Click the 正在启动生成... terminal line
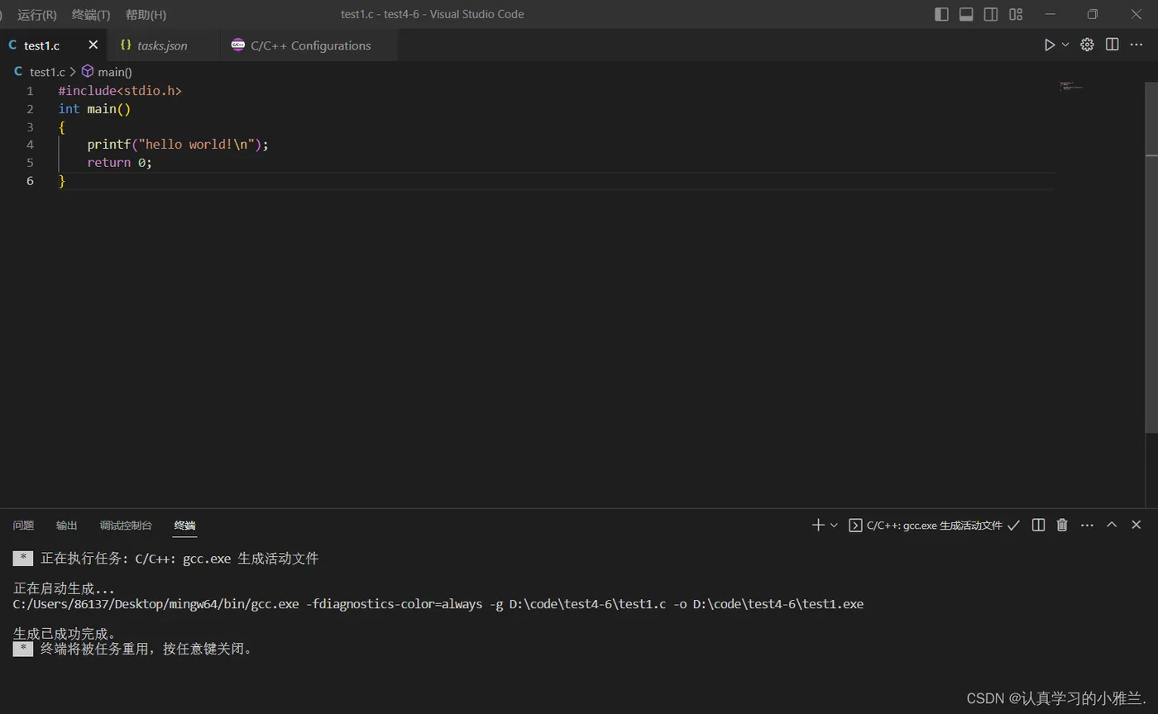The width and height of the screenshot is (1158, 714). [x=65, y=589]
